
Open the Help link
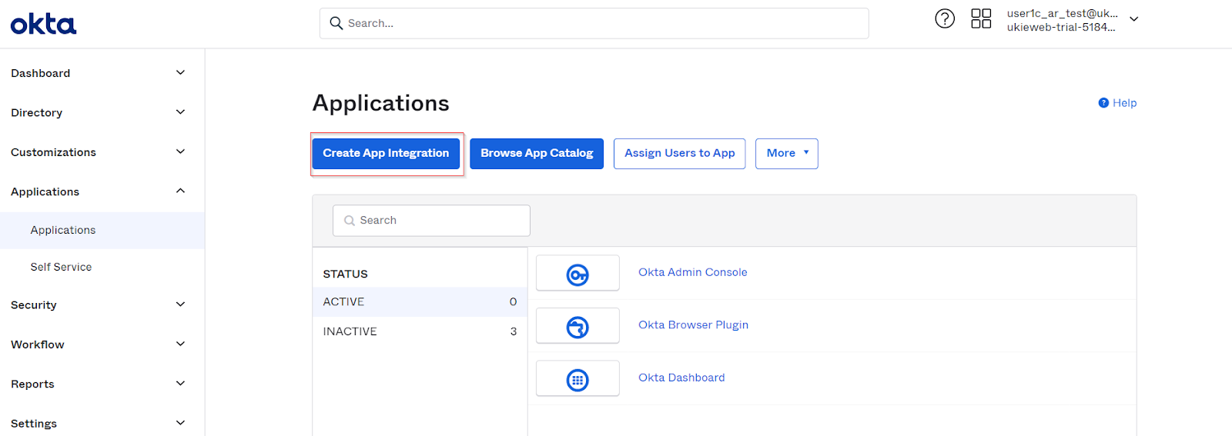point(1124,103)
